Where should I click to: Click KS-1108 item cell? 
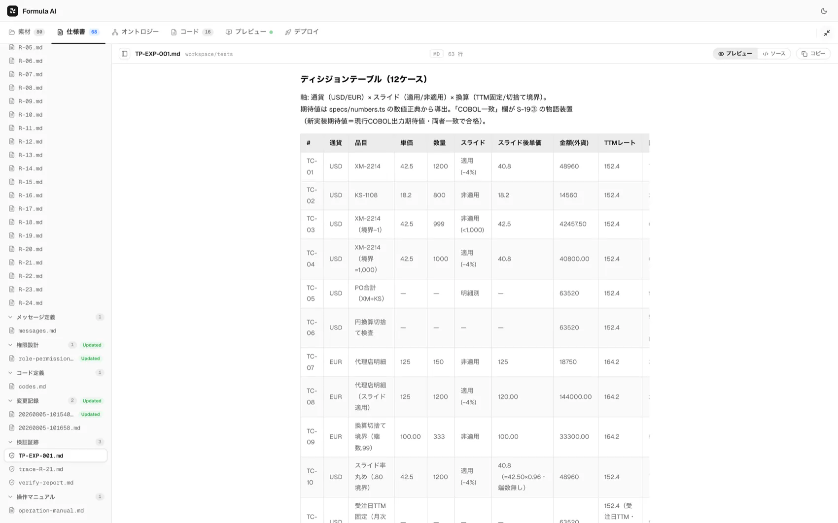click(366, 196)
